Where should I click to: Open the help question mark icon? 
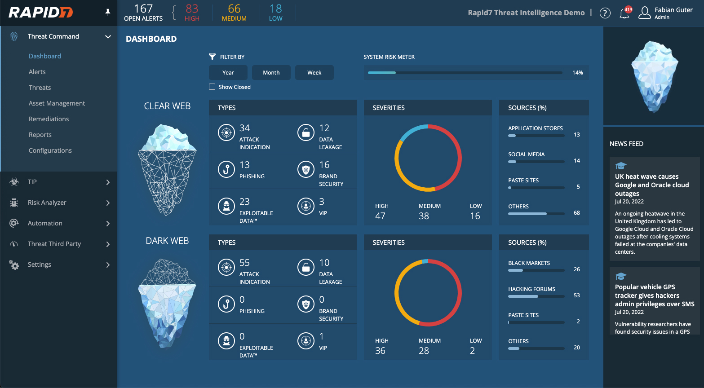pos(605,13)
